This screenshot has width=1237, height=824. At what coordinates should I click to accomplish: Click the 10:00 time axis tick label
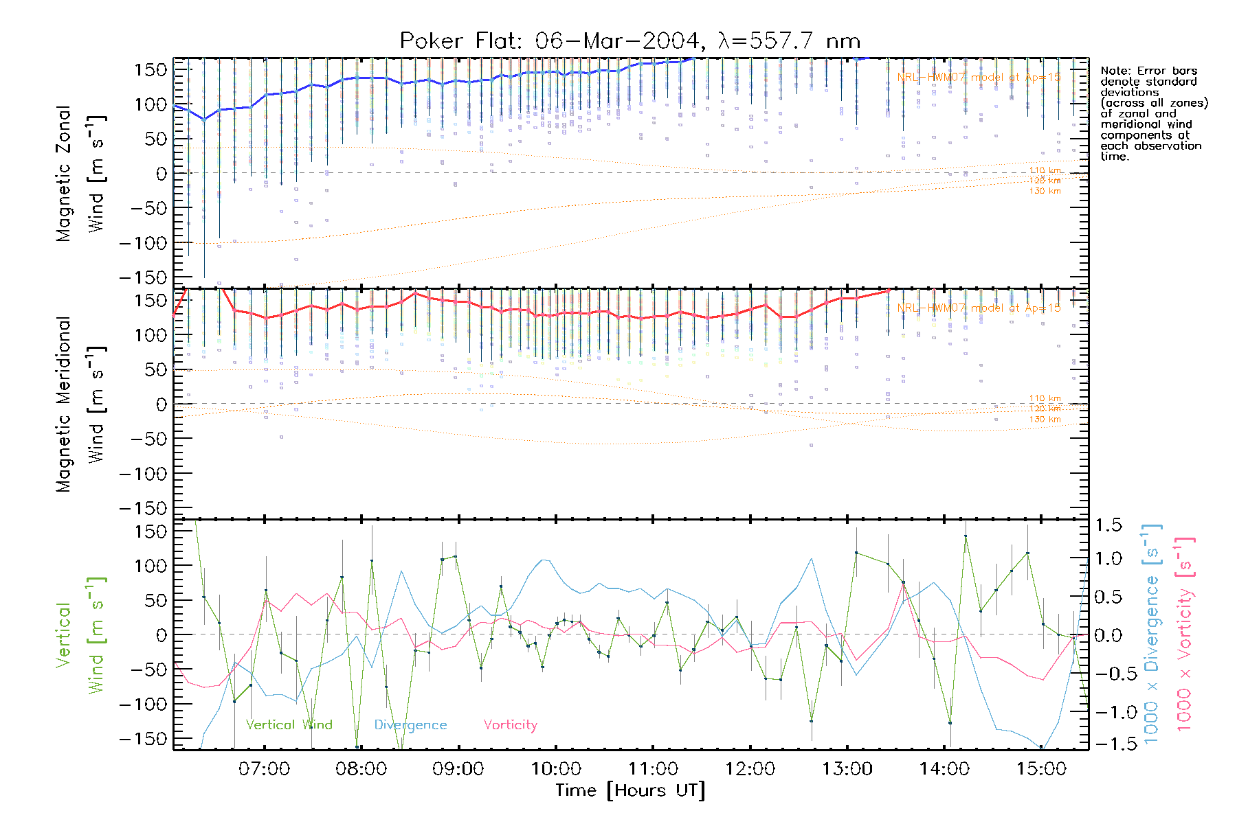pyautogui.click(x=556, y=769)
